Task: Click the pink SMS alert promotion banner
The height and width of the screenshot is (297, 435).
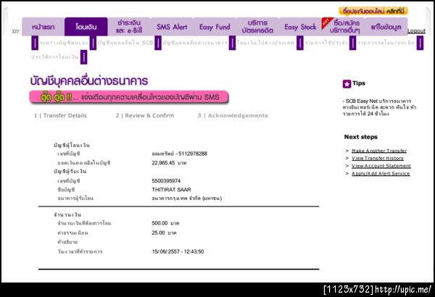Action: click(129, 97)
